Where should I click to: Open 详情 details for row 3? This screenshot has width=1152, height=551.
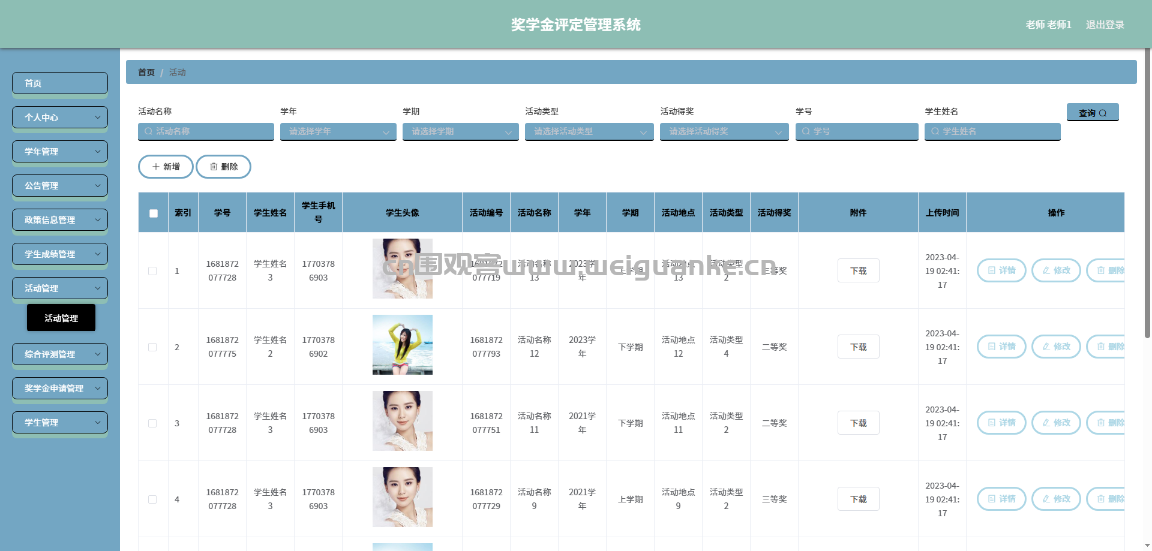coord(1001,423)
